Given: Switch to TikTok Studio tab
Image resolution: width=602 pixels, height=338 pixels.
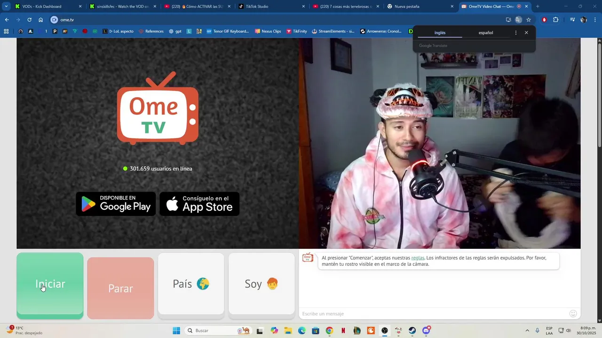Looking at the screenshot, I should pos(270,7).
